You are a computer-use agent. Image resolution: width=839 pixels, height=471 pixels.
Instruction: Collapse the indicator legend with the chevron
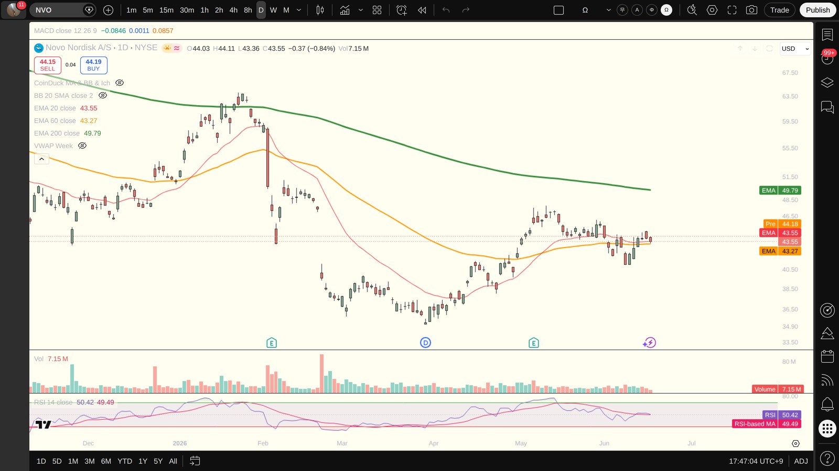[x=41, y=159]
